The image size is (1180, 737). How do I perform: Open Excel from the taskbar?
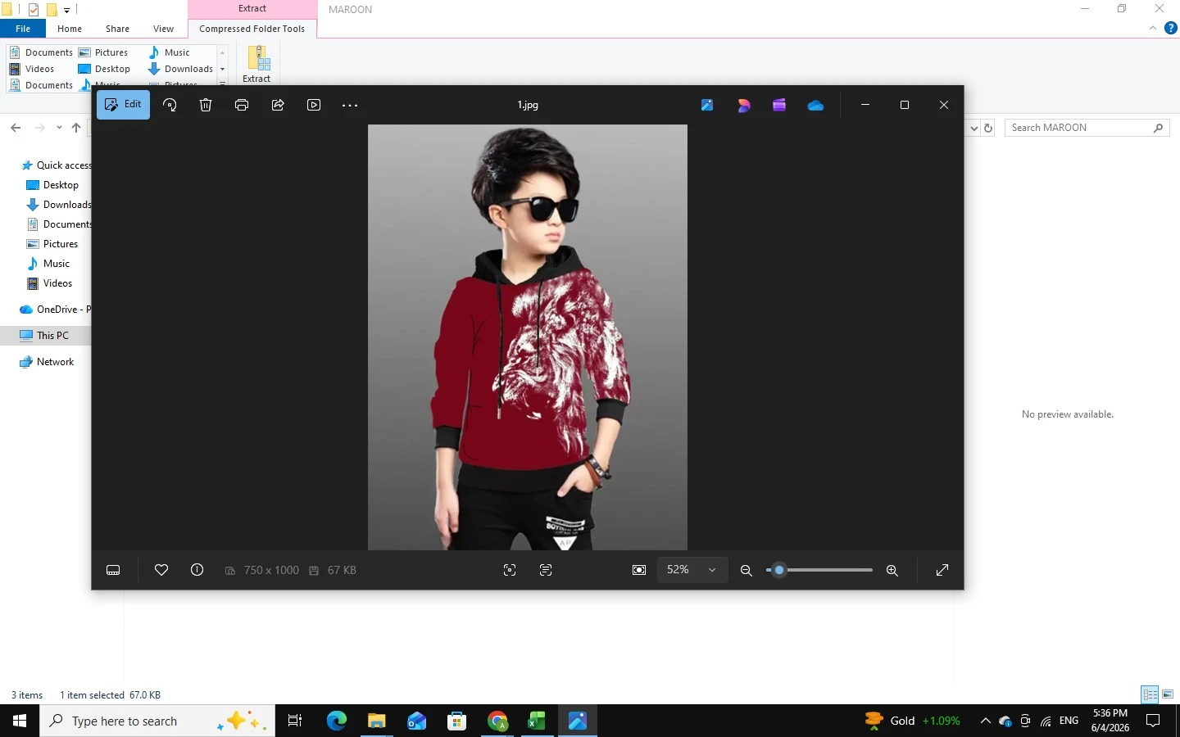[537, 721]
